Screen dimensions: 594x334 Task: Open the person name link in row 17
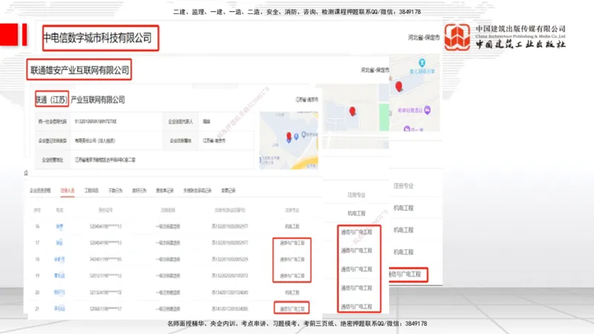[59, 243]
